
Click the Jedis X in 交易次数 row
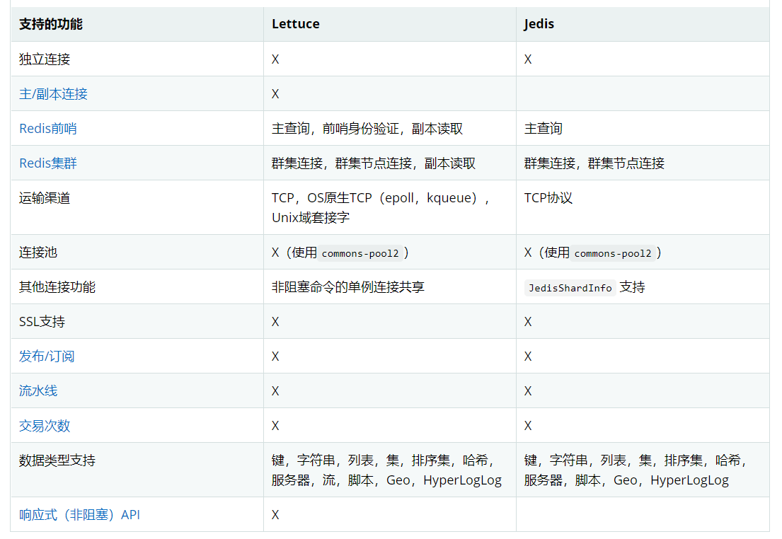click(x=528, y=426)
